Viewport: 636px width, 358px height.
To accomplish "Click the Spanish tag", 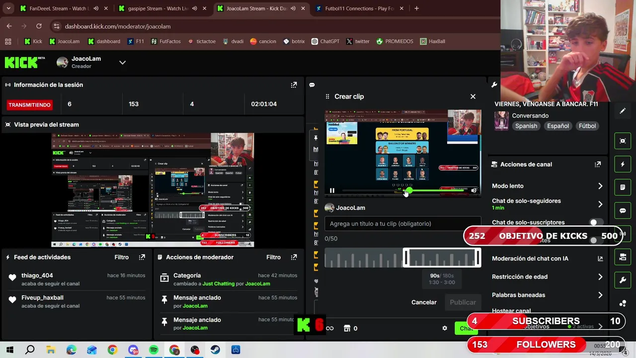I will [526, 126].
